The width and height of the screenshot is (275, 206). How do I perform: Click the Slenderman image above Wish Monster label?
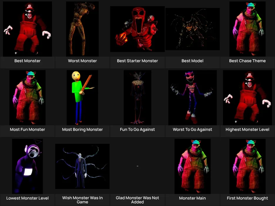(82, 166)
